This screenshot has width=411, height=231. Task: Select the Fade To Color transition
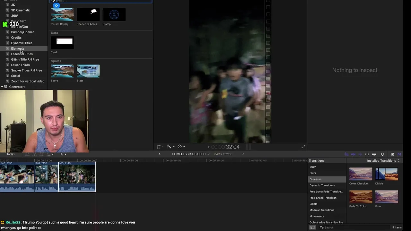pos(361,197)
